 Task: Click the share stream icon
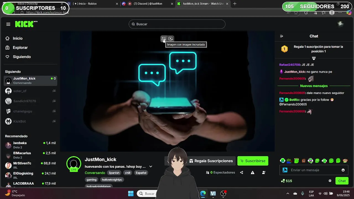(x=241, y=172)
